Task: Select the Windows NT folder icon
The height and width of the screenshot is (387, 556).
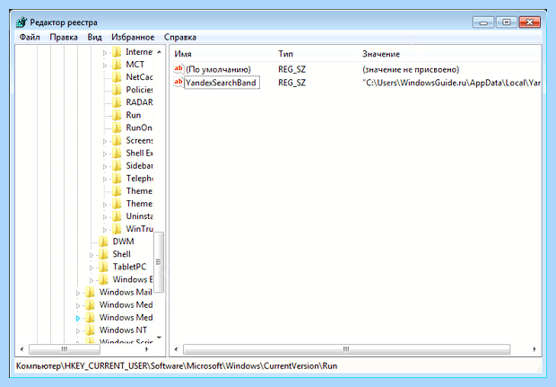Action: pyautogui.click(x=90, y=330)
